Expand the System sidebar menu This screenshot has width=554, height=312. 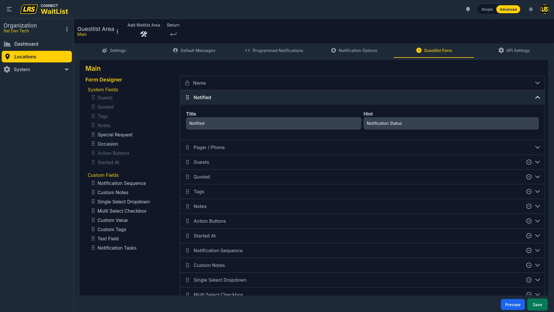[37, 69]
